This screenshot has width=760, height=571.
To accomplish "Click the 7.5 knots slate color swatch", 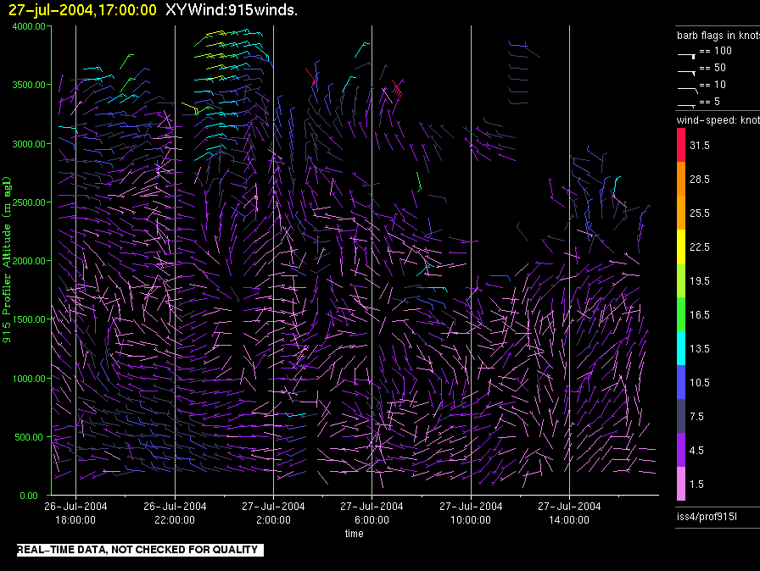I will coord(681,416).
